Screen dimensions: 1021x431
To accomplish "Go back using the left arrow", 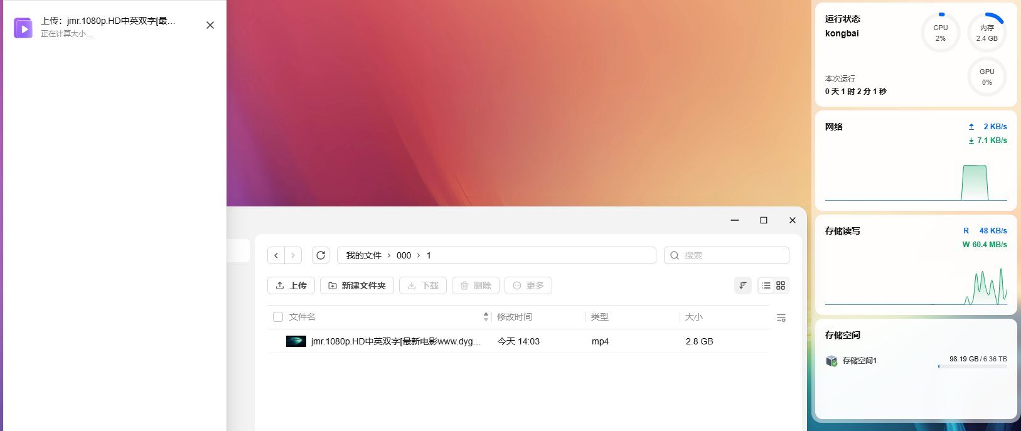I will (x=276, y=255).
